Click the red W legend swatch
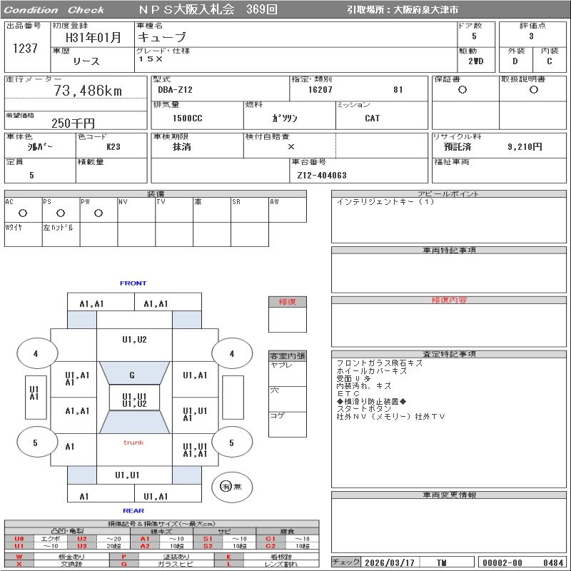 [19, 556]
